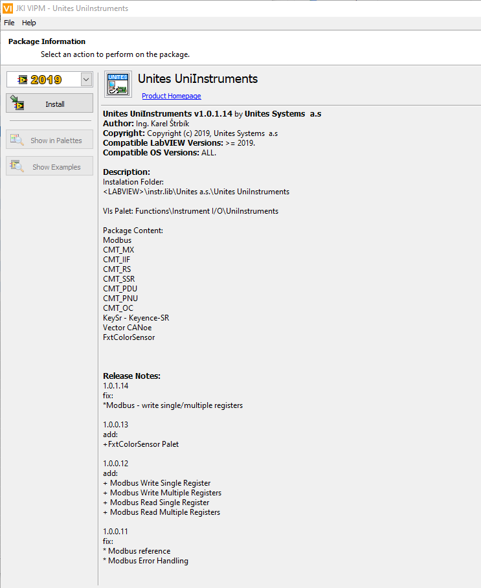Install the Unites UniInstruments package
The width and height of the screenshot is (481, 588).
point(49,104)
